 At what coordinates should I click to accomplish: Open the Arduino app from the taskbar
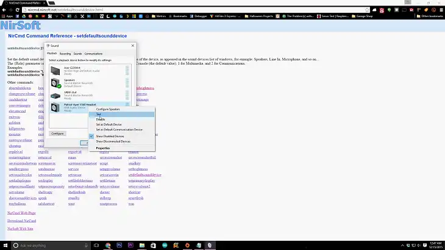[x=165, y=245]
